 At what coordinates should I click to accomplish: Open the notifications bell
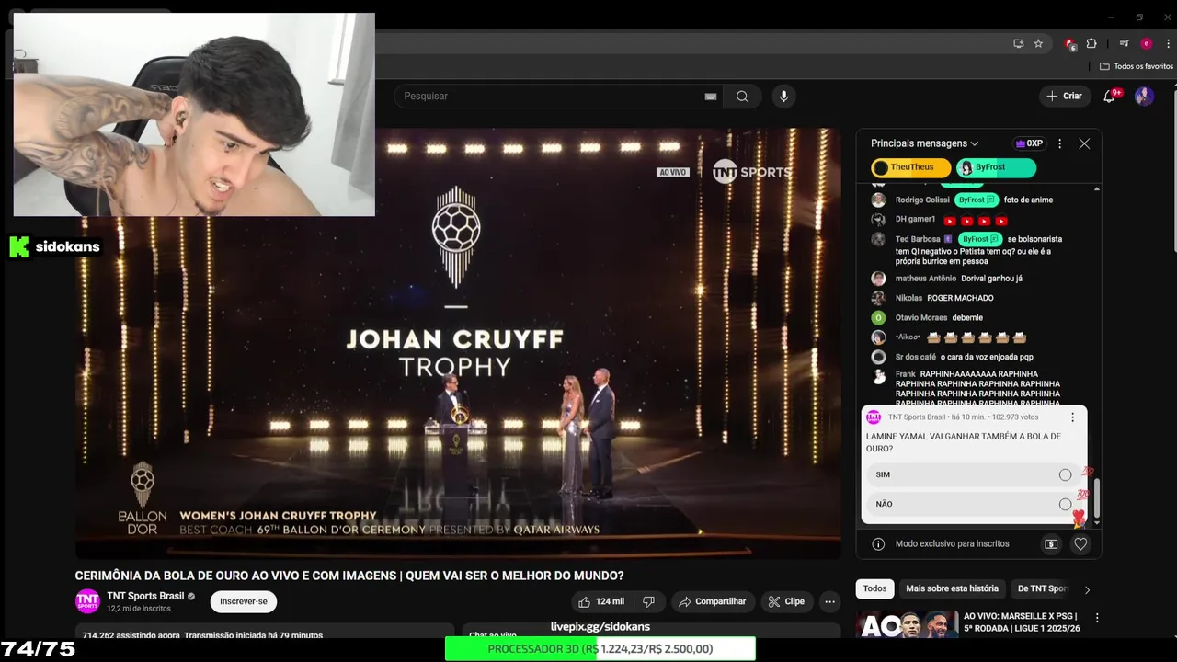(x=1110, y=96)
